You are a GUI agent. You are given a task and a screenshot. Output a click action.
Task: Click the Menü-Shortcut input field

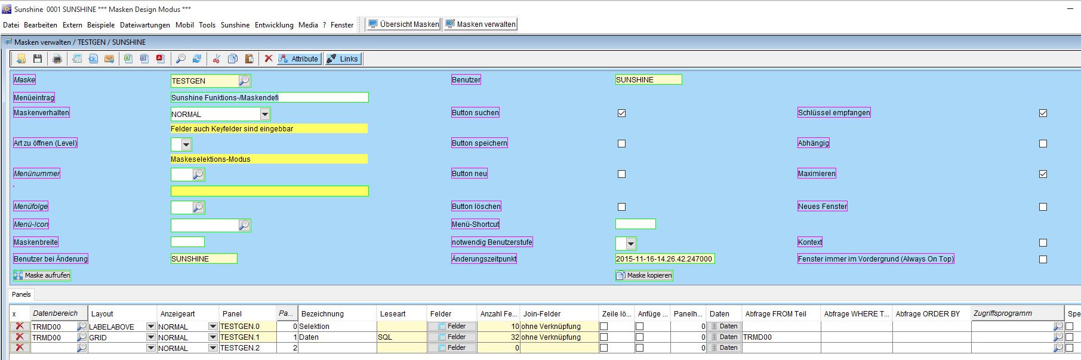(636, 224)
